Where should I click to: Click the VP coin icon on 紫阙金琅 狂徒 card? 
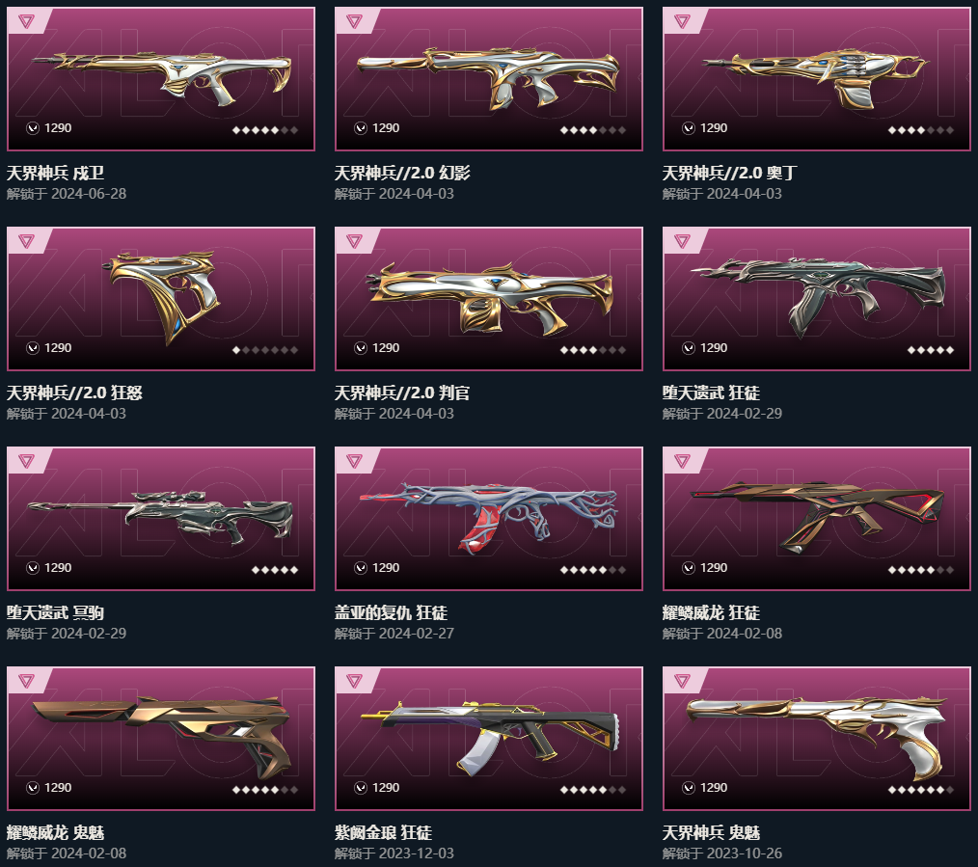[x=361, y=788]
